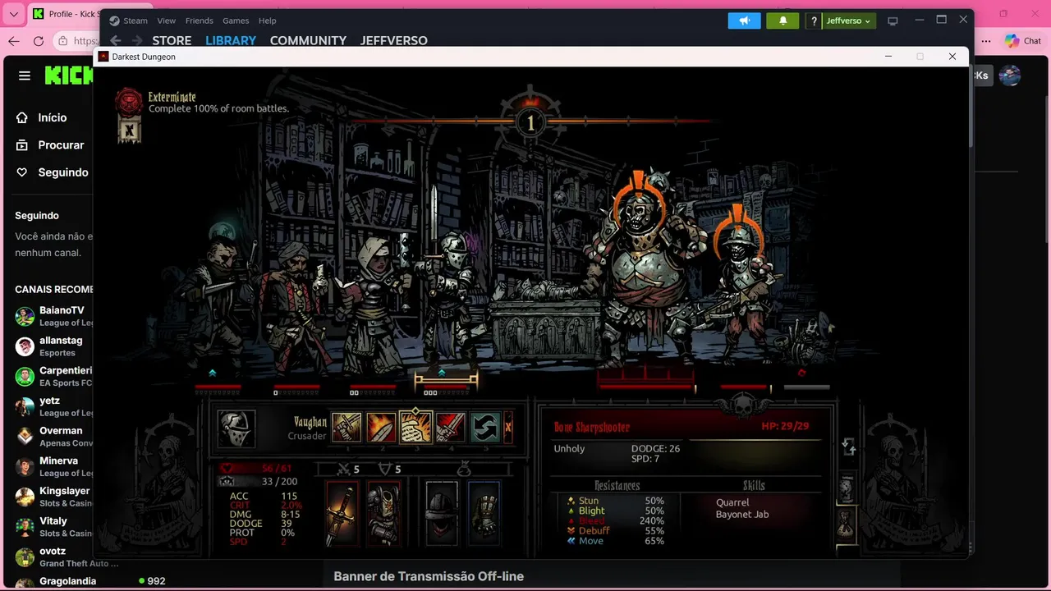Select Vaughan's fourth skill with red sword
This screenshot has width=1051, height=591.
tap(450, 428)
